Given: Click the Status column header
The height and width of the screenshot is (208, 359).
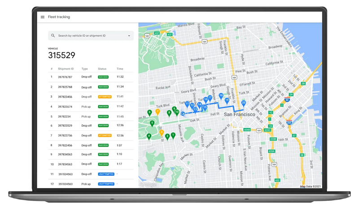Looking at the screenshot, I should pos(102,69).
